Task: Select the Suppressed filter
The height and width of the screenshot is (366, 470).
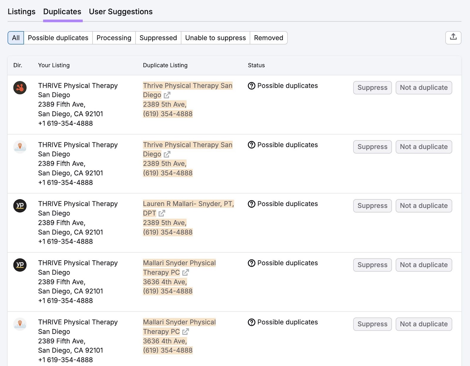Action: (x=158, y=38)
